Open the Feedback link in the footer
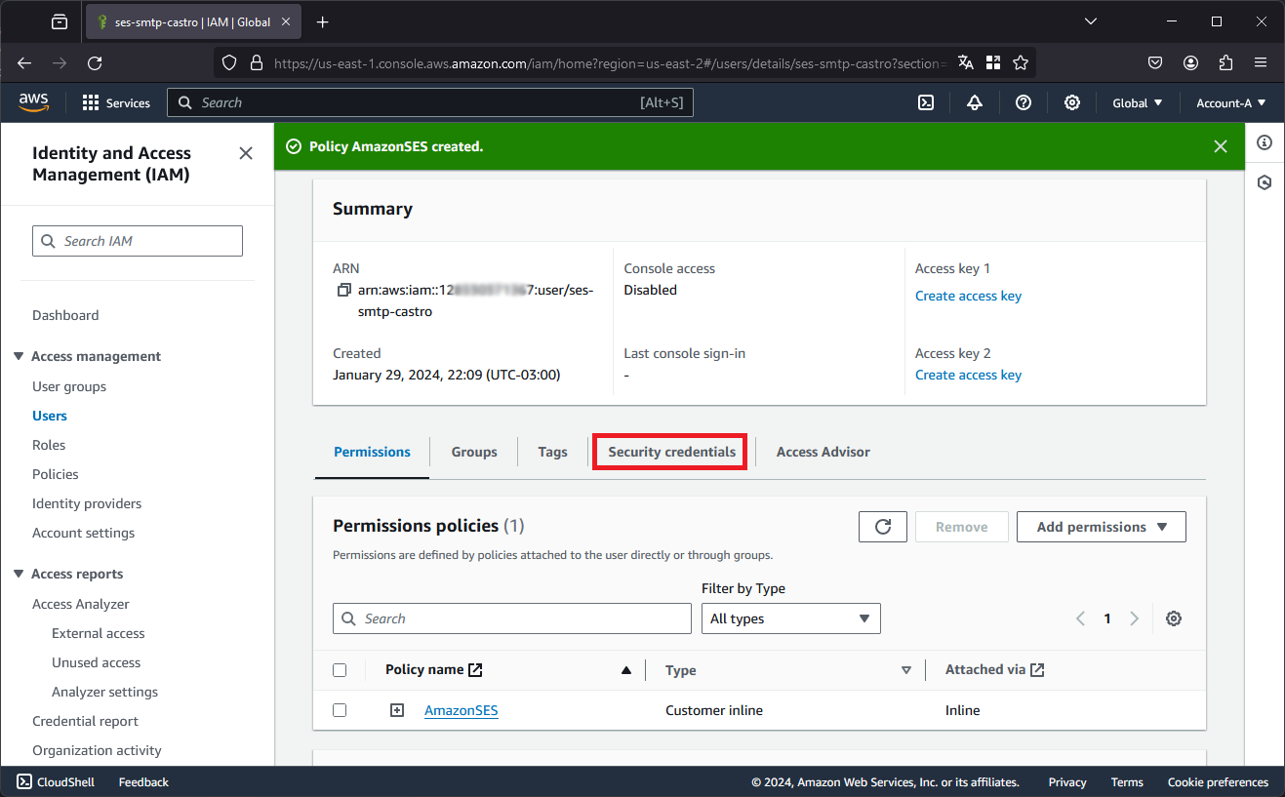The width and height of the screenshot is (1285, 797). (x=143, y=782)
